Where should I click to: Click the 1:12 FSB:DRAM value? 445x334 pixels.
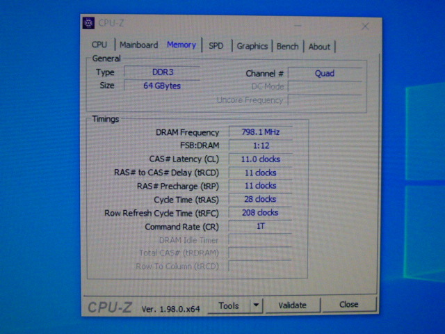[x=261, y=145]
